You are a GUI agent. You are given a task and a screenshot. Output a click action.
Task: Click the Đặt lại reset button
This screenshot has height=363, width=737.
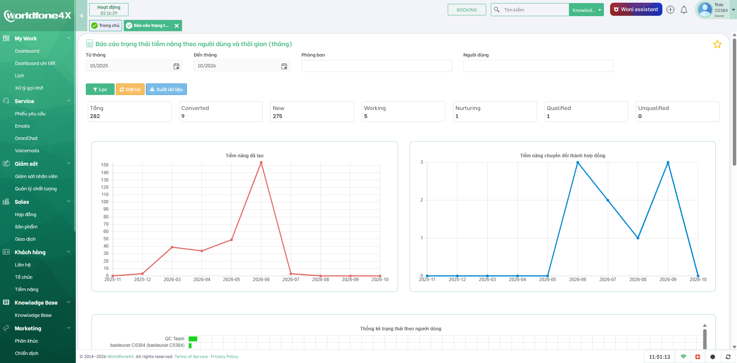pos(130,89)
